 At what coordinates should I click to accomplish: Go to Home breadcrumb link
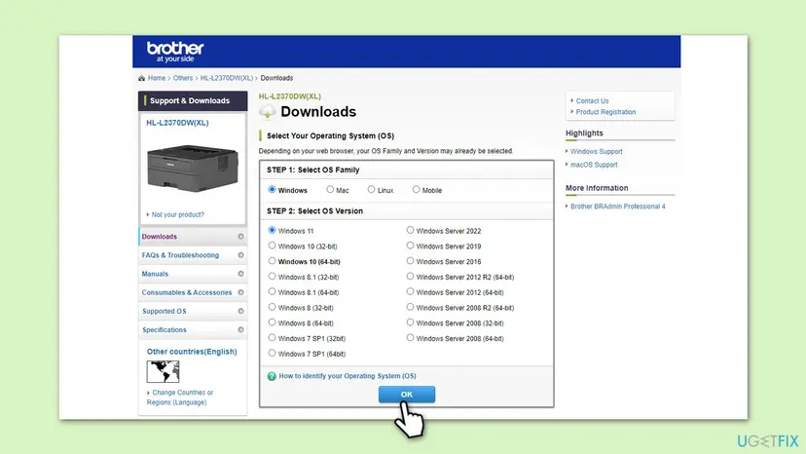157,78
